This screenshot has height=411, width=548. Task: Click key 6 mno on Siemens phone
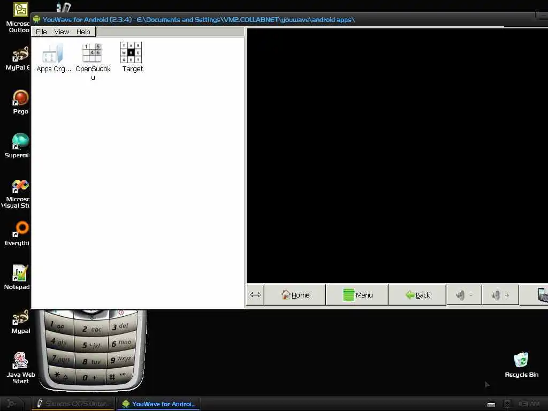coord(121,342)
